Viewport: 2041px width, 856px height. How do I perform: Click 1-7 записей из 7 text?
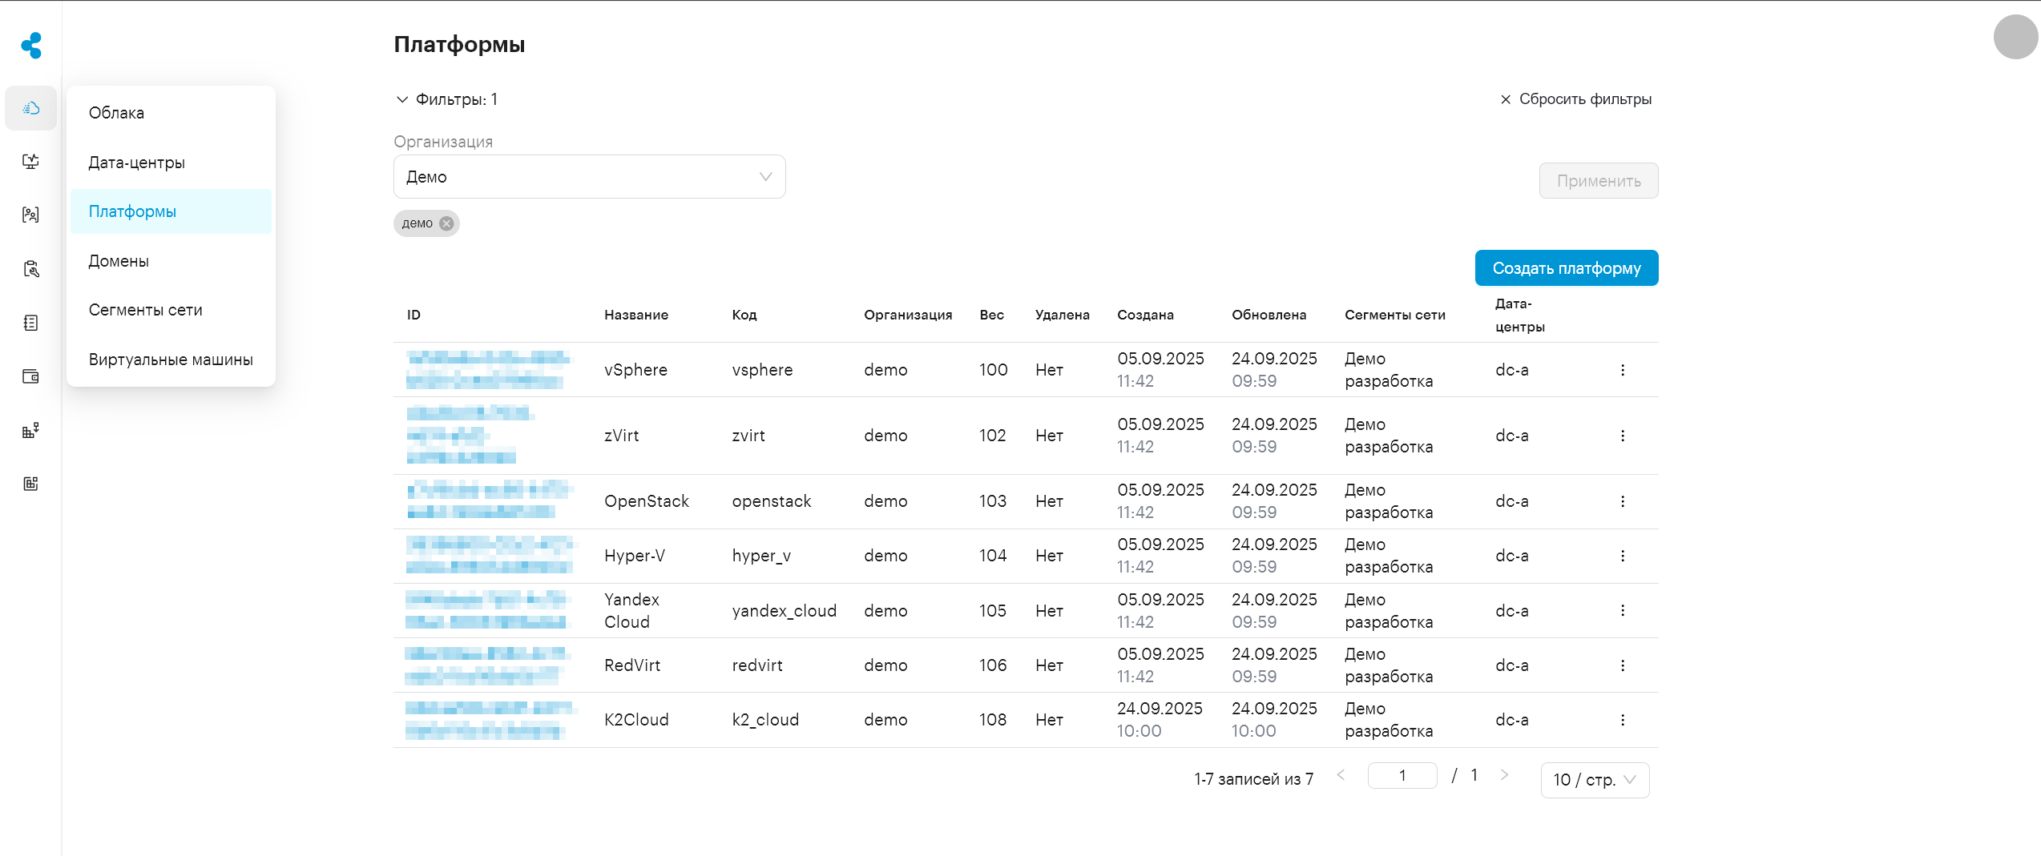point(1253,779)
